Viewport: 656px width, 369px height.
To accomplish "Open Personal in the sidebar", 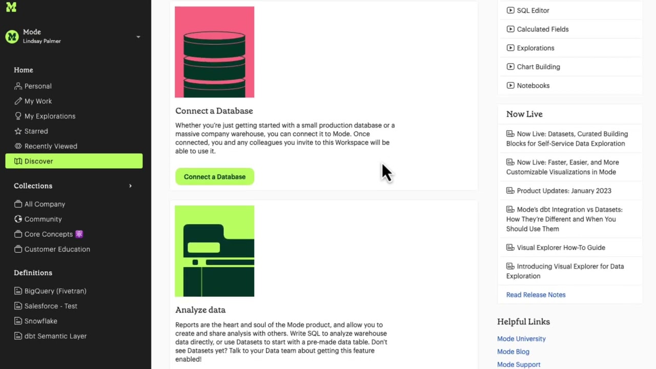I will coord(38,86).
